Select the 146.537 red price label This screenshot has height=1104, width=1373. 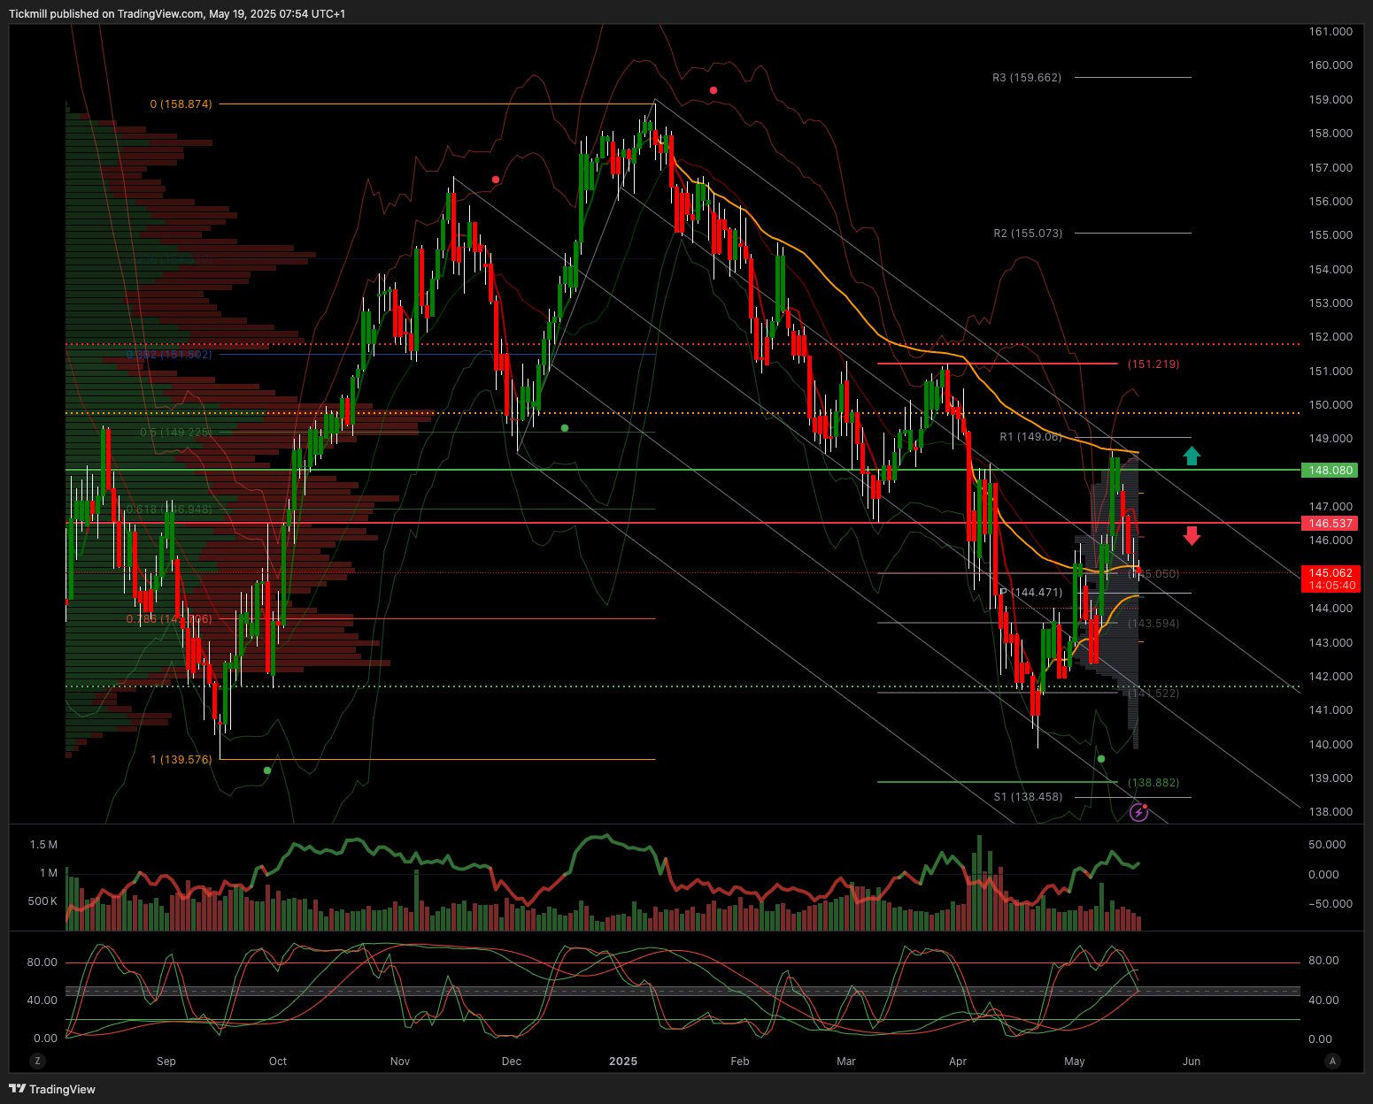coord(1331,523)
